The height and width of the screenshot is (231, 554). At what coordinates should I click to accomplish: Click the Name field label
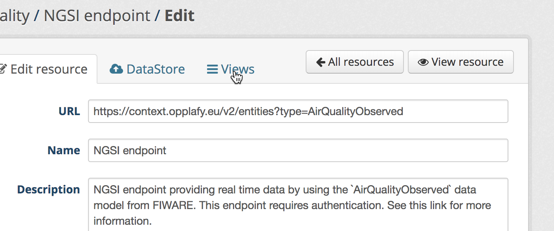(64, 150)
